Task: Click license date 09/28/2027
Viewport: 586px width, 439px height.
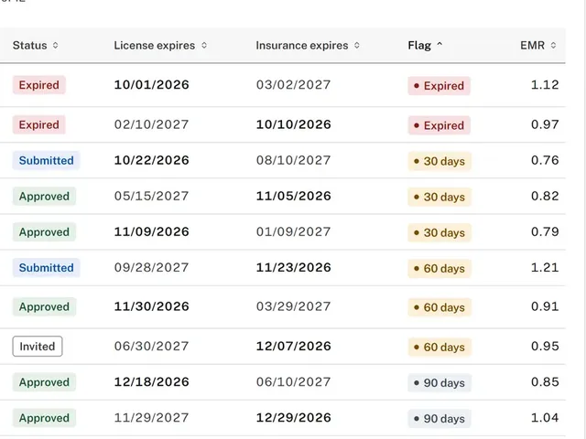Action: coord(151,268)
